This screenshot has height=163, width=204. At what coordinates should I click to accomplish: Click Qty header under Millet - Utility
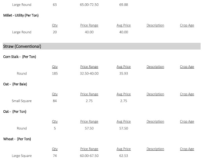[55, 25]
